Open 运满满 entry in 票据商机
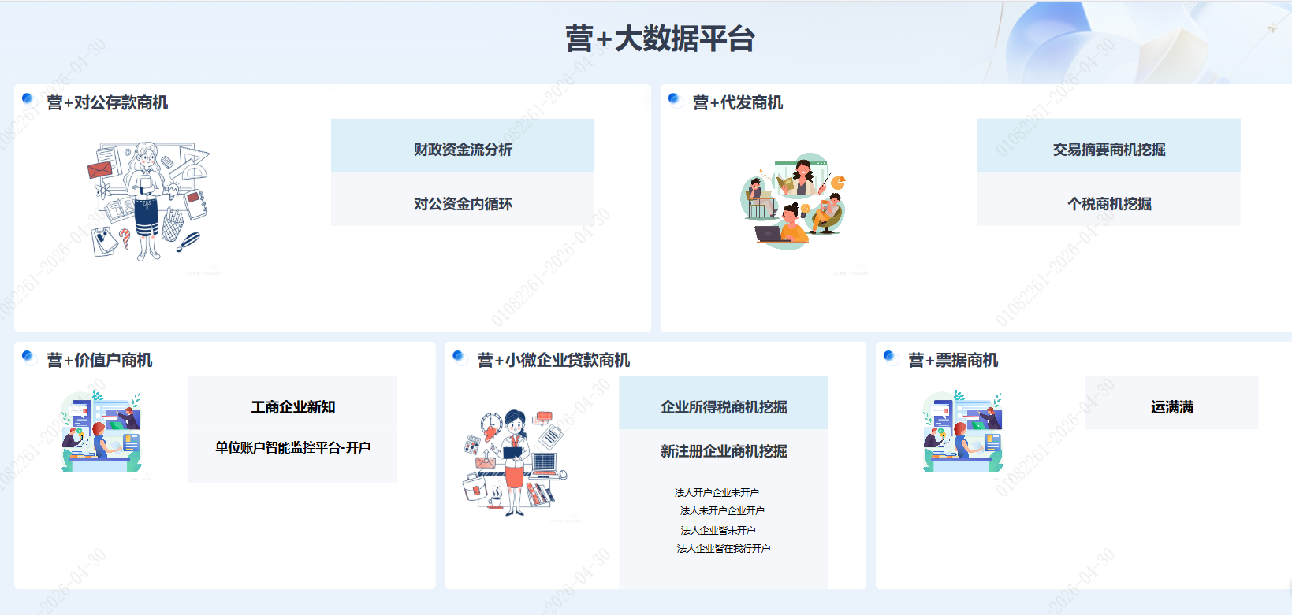Screen dimensions: 1292x615 click(1172, 403)
